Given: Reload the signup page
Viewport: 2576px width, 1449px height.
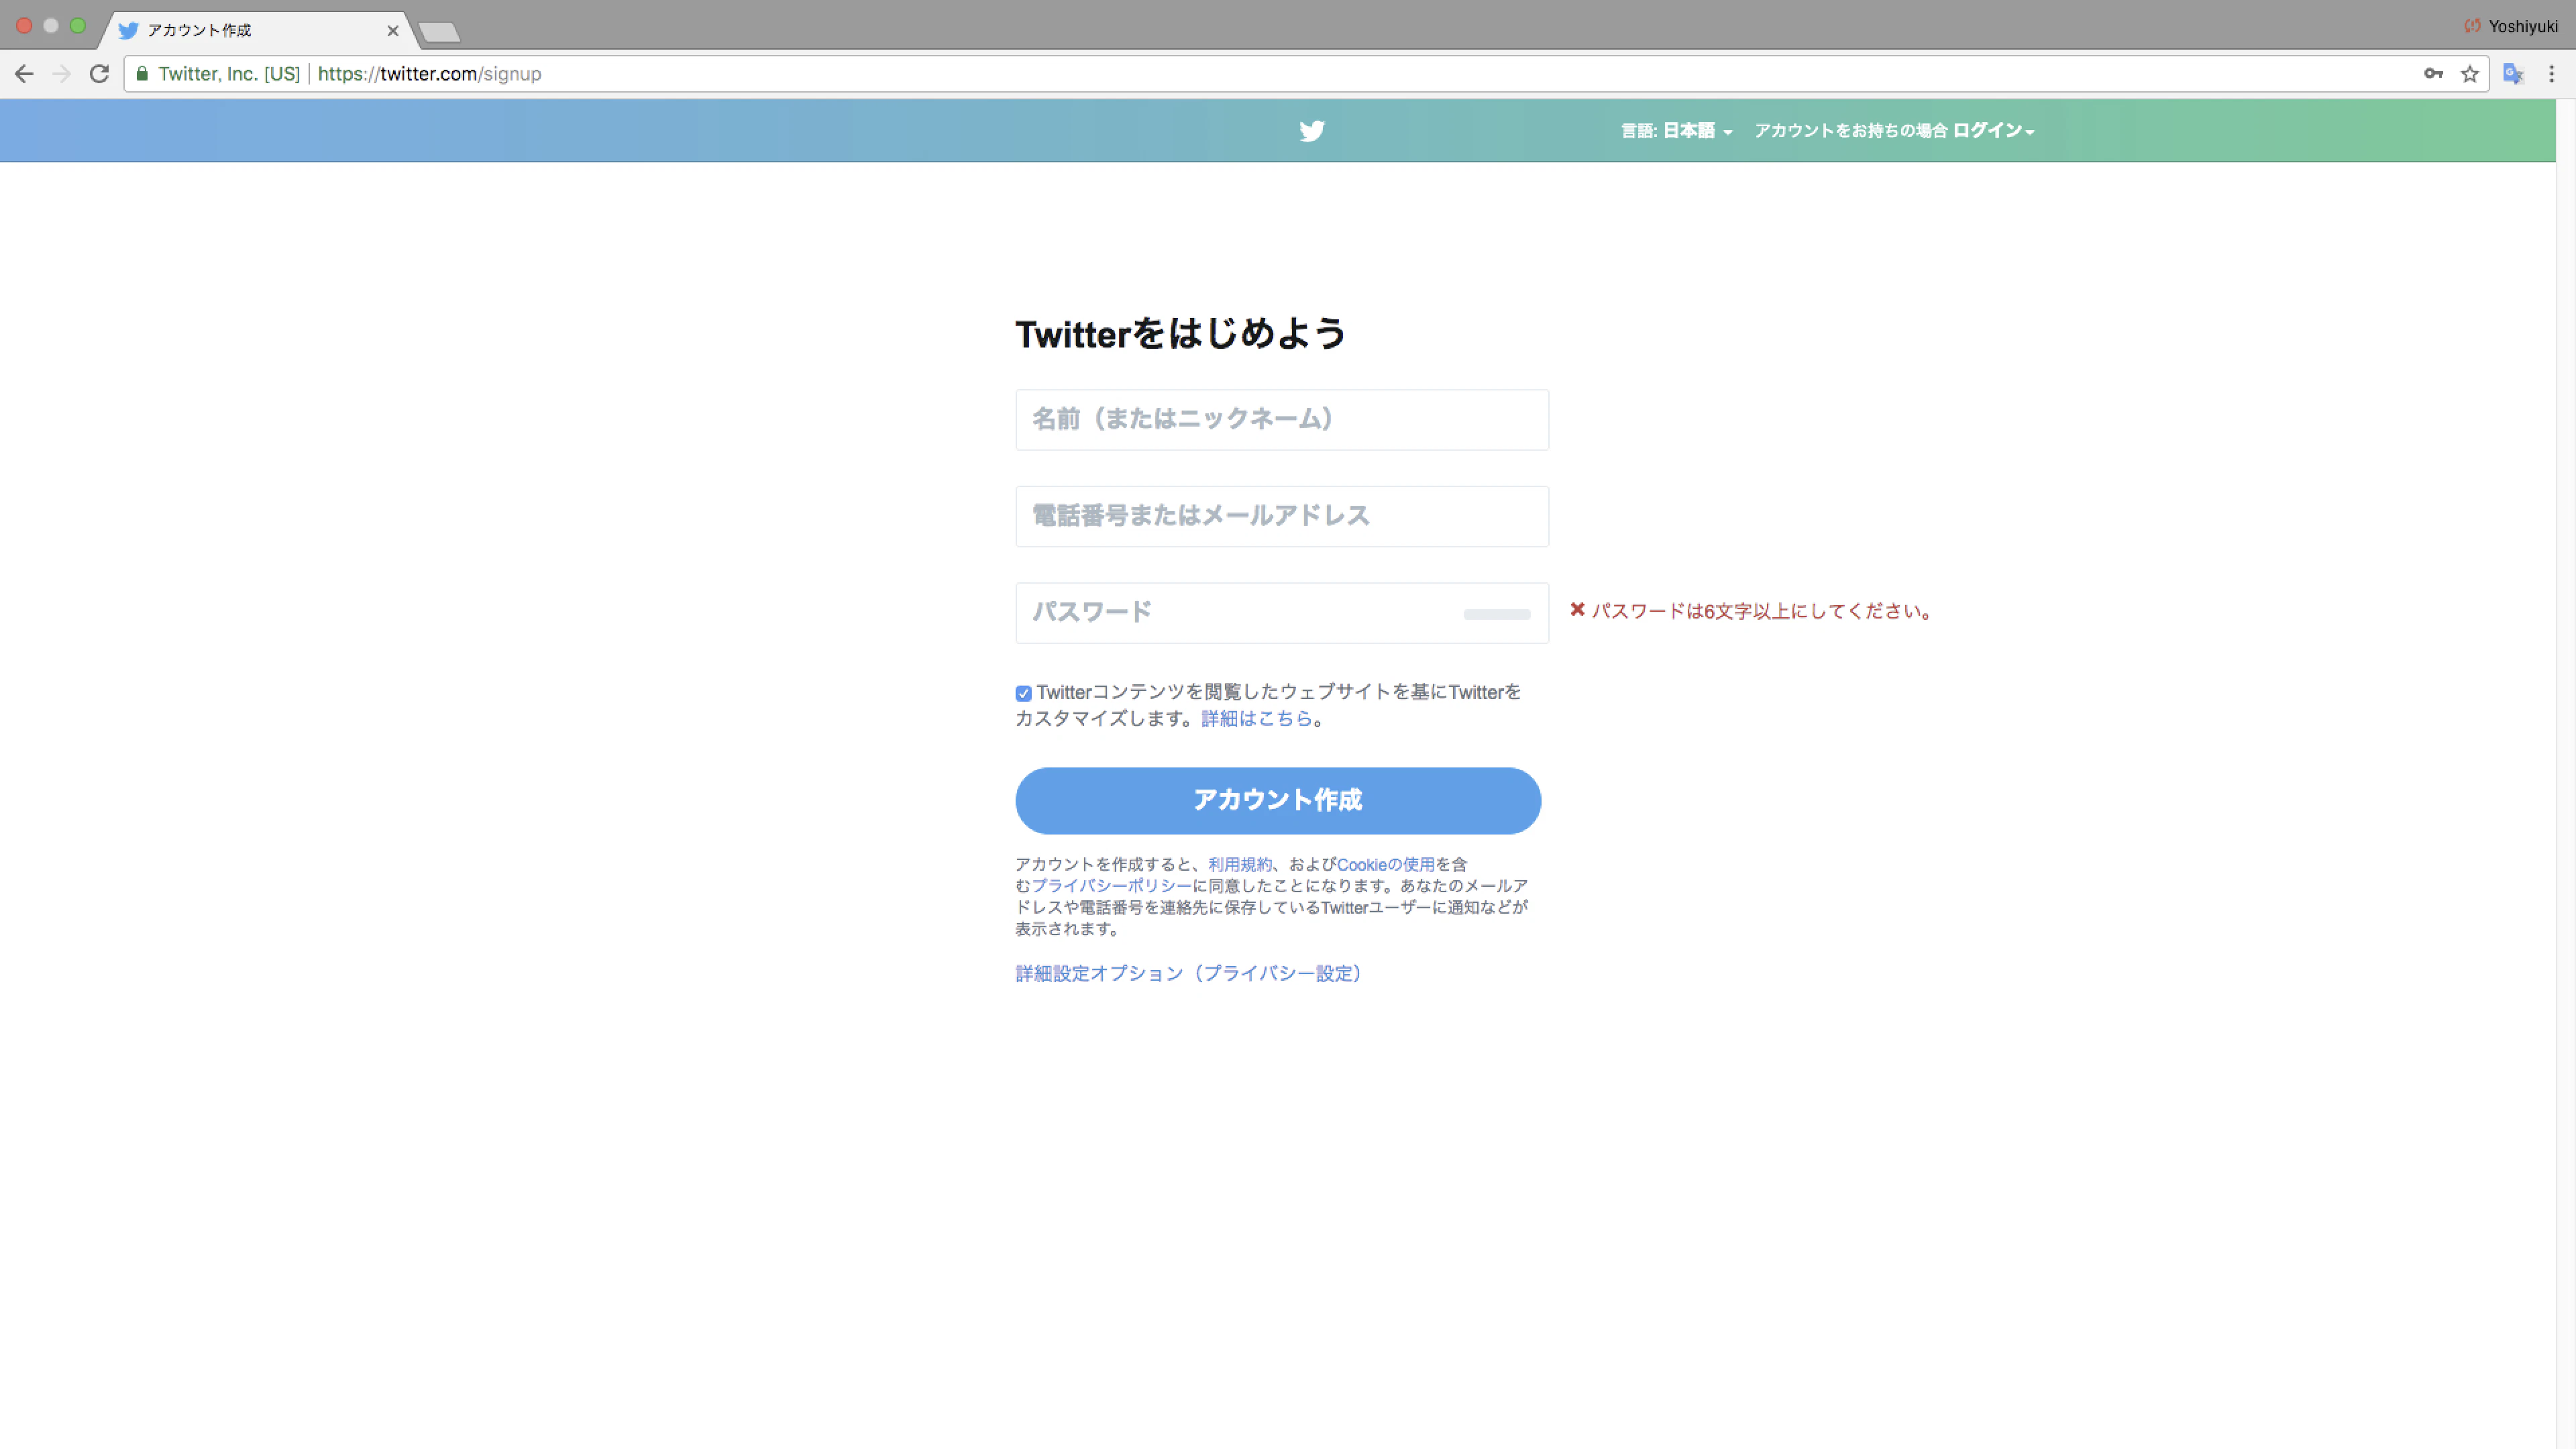Looking at the screenshot, I should (x=99, y=74).
